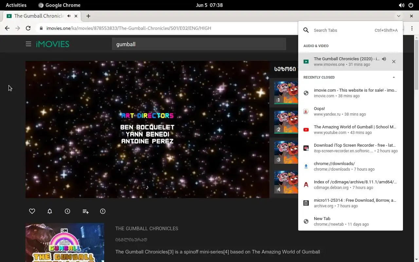Mute audio via tab speaker icon
The image size is (419, 262).
pyautogui.click(x=69, y=16)
